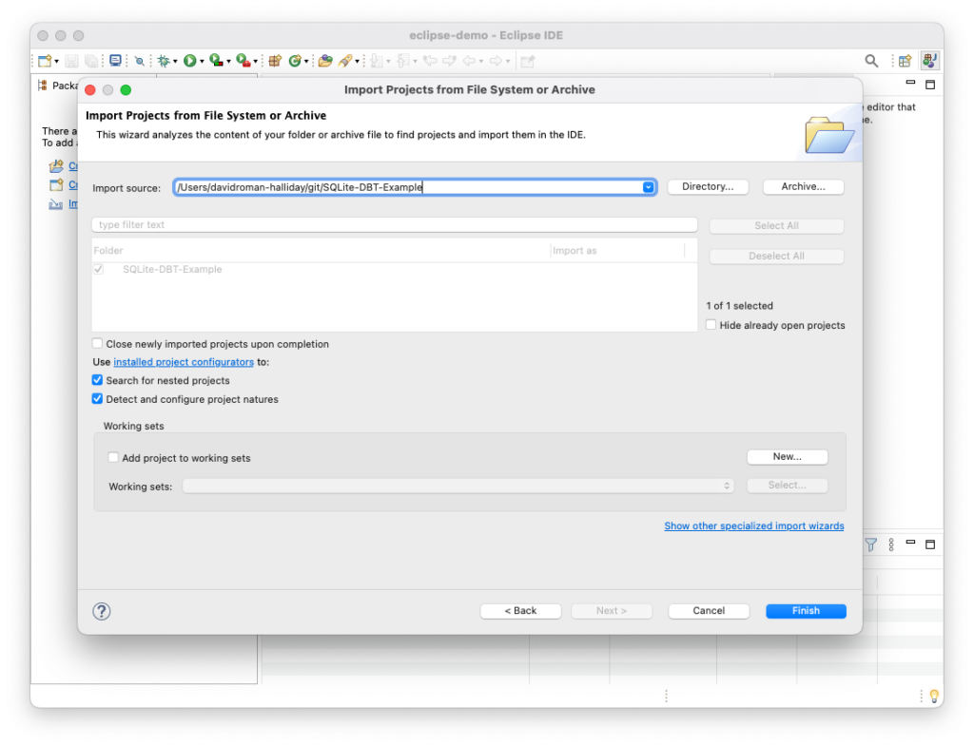Open the bottom panel view menu dots
This screenshot has width=974, height=745.
pyautogui.click(x=891, y=545)
